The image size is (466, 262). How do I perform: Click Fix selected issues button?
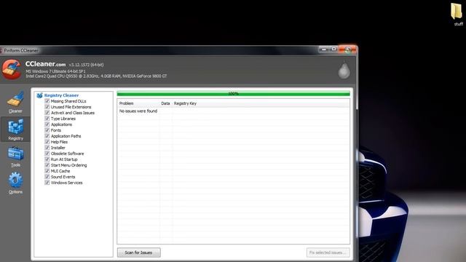(x=328, y=253)
